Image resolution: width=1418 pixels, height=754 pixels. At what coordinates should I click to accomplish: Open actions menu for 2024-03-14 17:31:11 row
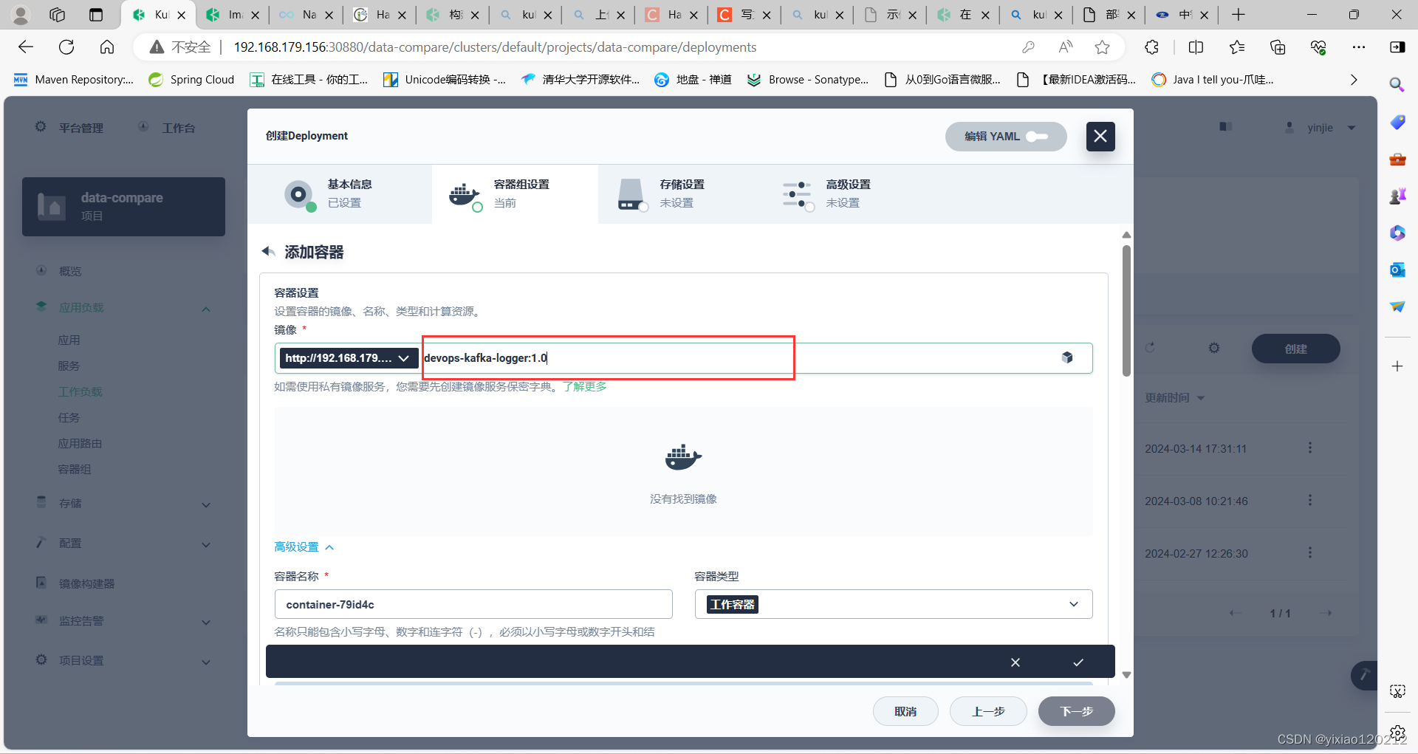pos(1310,448)
